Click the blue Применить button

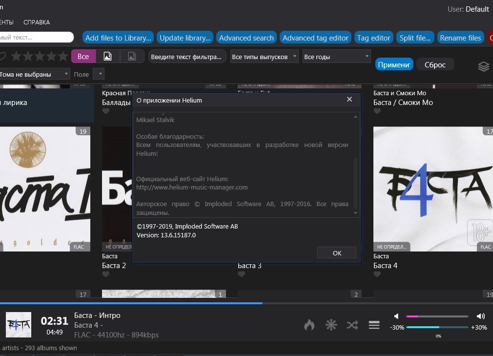click(394, 64)
